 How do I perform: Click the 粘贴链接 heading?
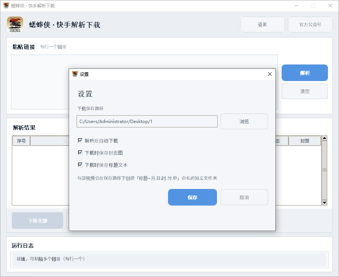(x=24, y=47)
